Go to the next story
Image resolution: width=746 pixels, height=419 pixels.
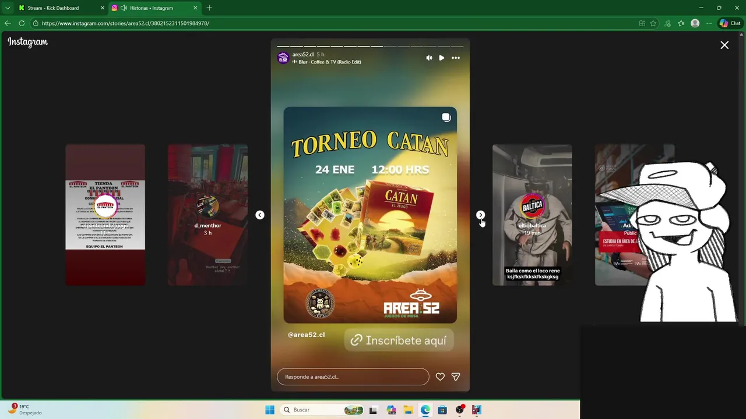point(480,215)
